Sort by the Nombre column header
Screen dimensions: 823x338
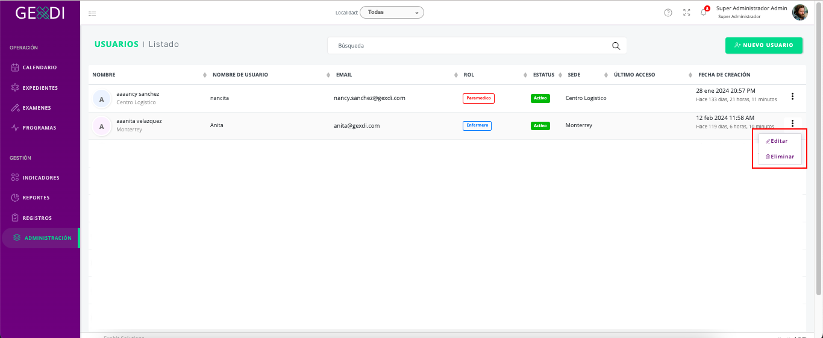pos(104,75)
